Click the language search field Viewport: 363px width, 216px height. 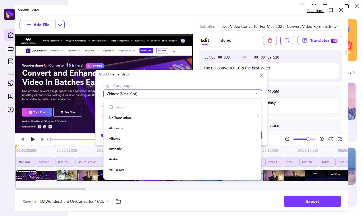[x=183, y=107]
